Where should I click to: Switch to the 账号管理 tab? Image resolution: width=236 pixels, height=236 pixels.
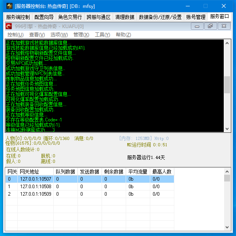click(x=196, y=17)
